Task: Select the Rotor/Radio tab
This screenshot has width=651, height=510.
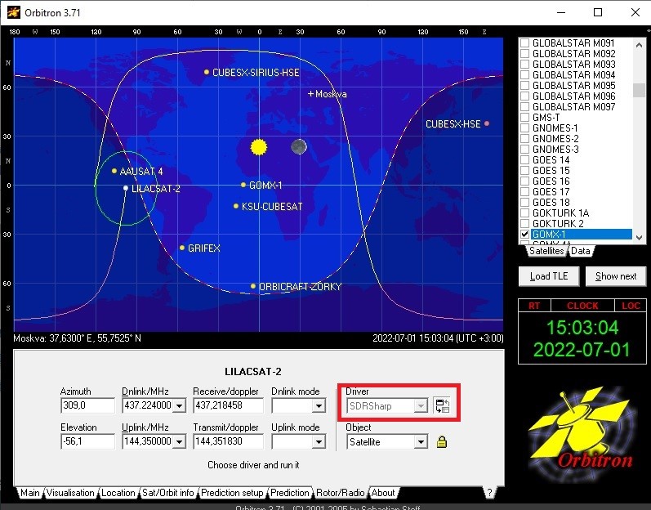Action: coord(340,493)
